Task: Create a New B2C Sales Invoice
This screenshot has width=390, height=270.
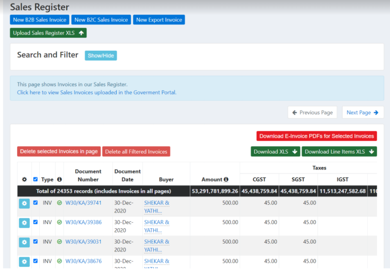Action: pos(101,20)
